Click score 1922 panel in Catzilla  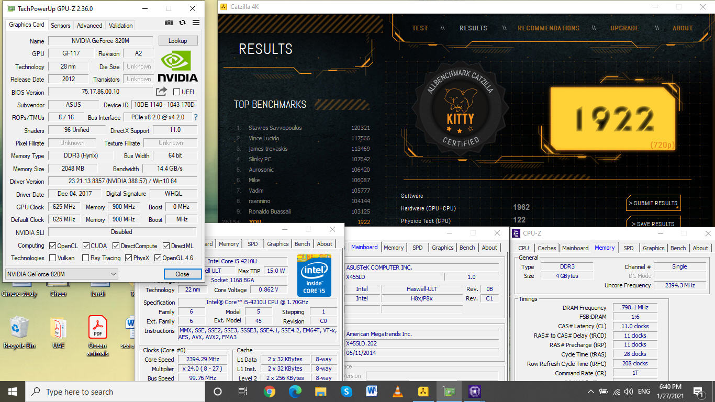click(612, 119)
